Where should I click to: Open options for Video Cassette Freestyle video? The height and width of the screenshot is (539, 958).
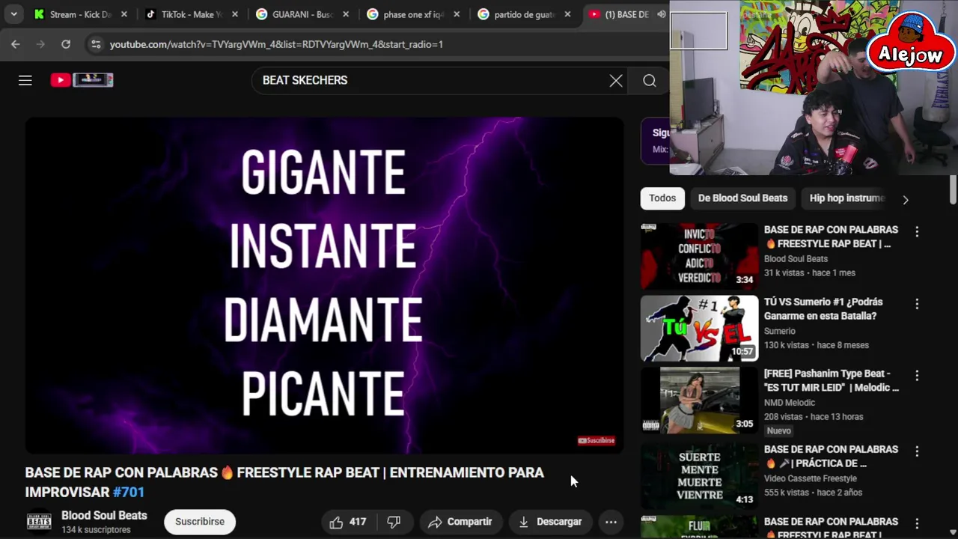[x=917, y=451]
